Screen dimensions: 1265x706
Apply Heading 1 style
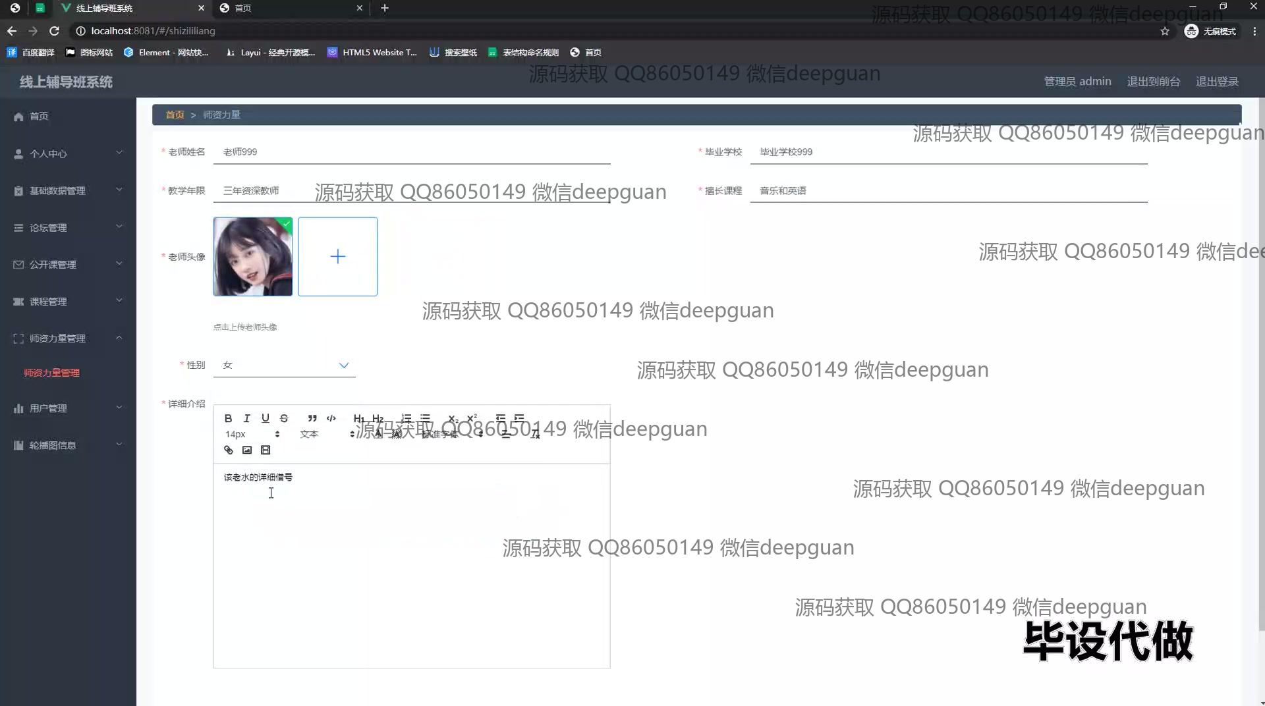click(x=358, y=418)
